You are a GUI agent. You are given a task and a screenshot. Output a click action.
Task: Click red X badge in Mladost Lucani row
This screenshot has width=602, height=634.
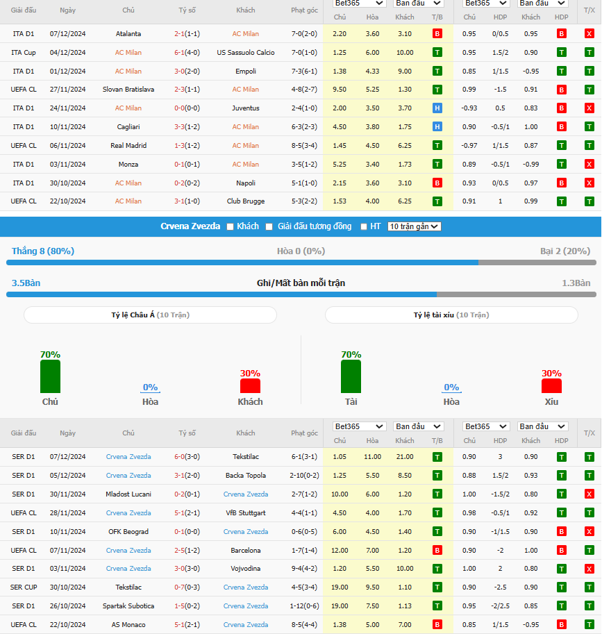coord(589,494)
